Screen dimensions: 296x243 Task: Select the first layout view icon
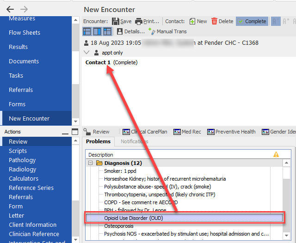coord(87,31)
